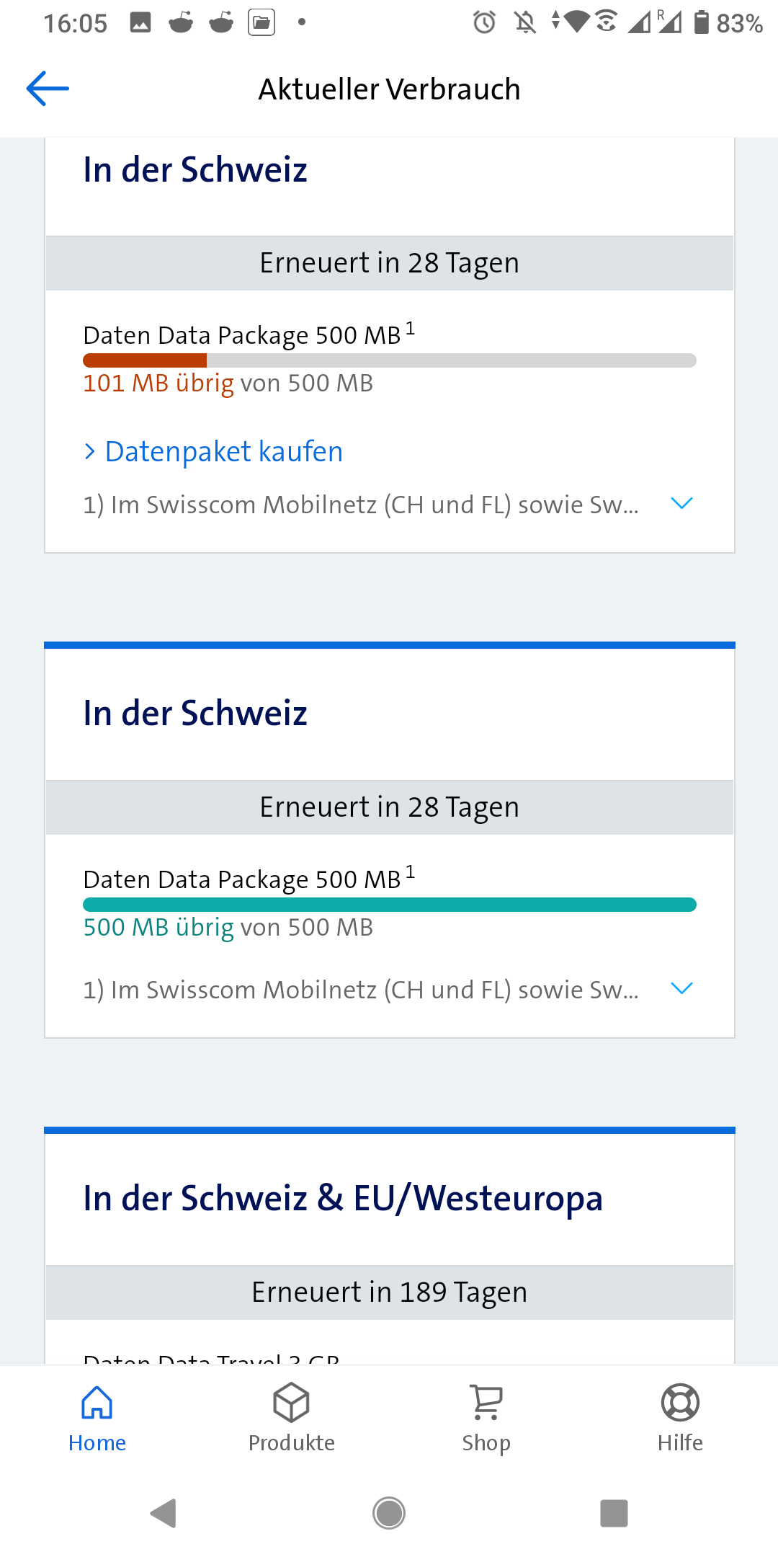
Task: Expand the first Swisscom Mobilnetz footnote chevron
Action: (x=681, y=503)
